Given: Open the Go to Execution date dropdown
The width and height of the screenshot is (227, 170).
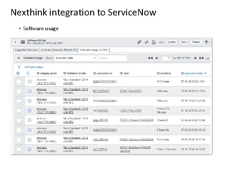Looking at the screenshot, I should pos(76,58).
